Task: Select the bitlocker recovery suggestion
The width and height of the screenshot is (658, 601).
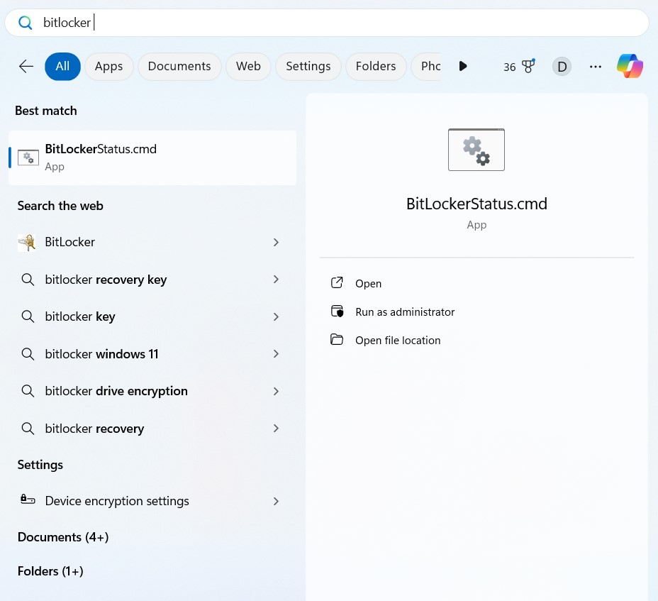Action: tap(149, 429)
